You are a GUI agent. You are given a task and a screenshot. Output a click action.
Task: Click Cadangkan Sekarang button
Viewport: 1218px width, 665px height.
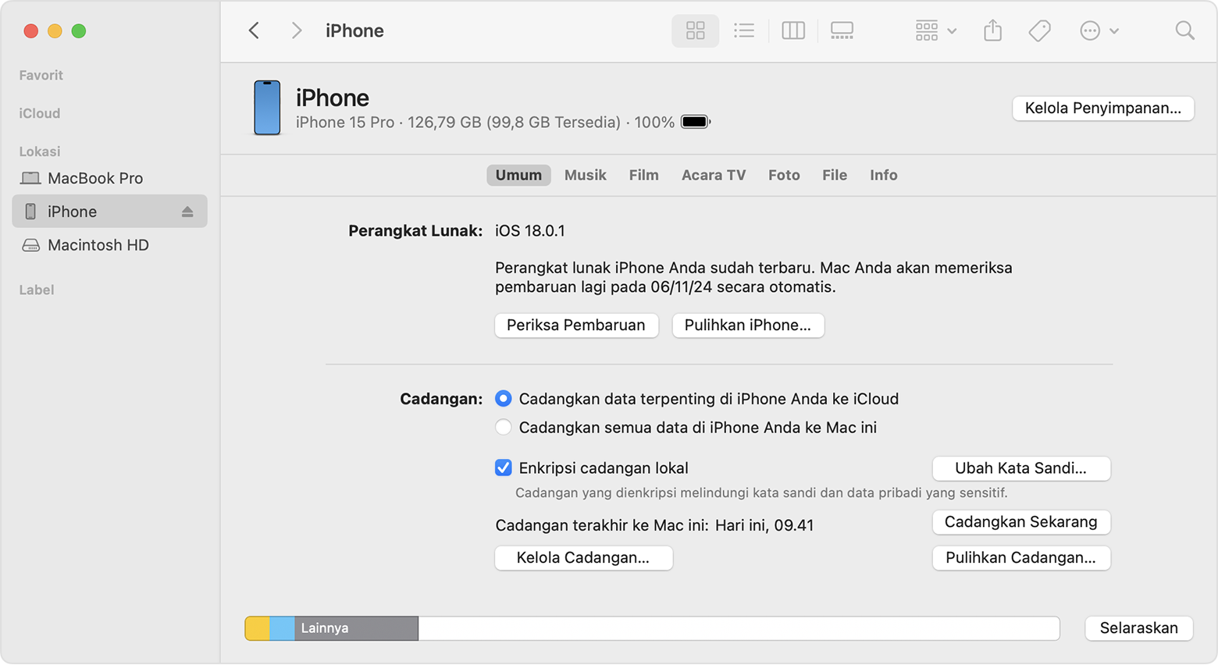point(1021,522)
